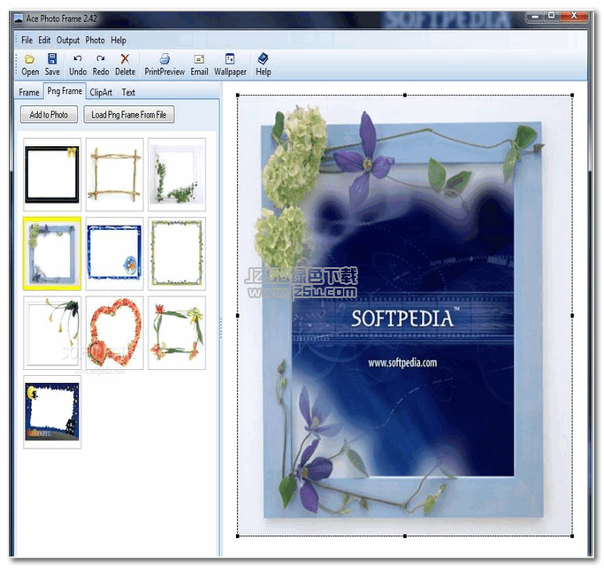Click the Redo toolbar icon
The image size is (604, 568).
coord(101,58)
